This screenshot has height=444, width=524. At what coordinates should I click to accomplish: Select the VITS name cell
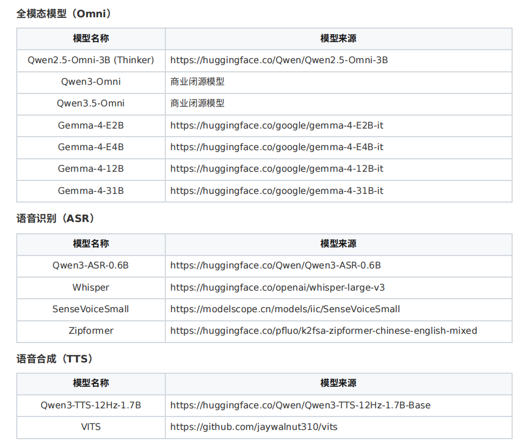click(x=91, y=427)
